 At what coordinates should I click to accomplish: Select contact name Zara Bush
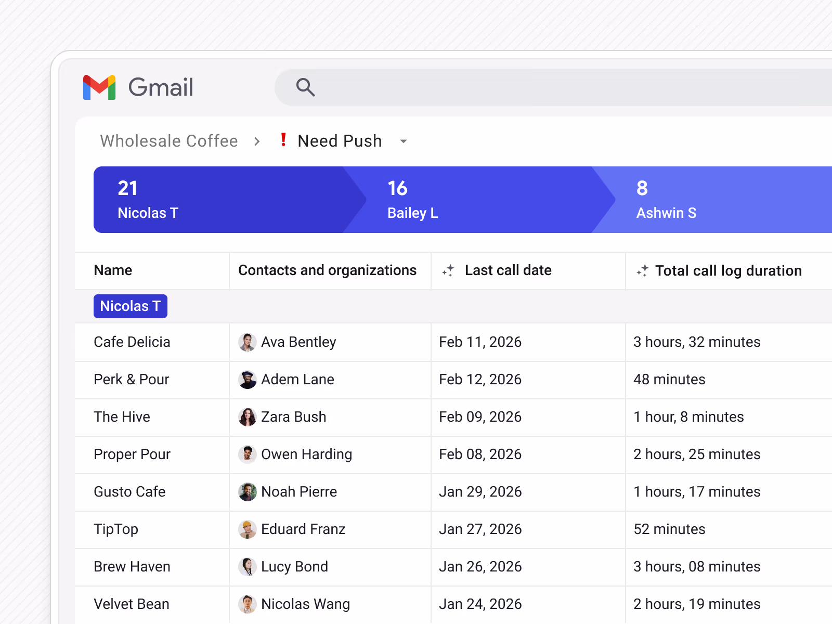pos(294,417)
